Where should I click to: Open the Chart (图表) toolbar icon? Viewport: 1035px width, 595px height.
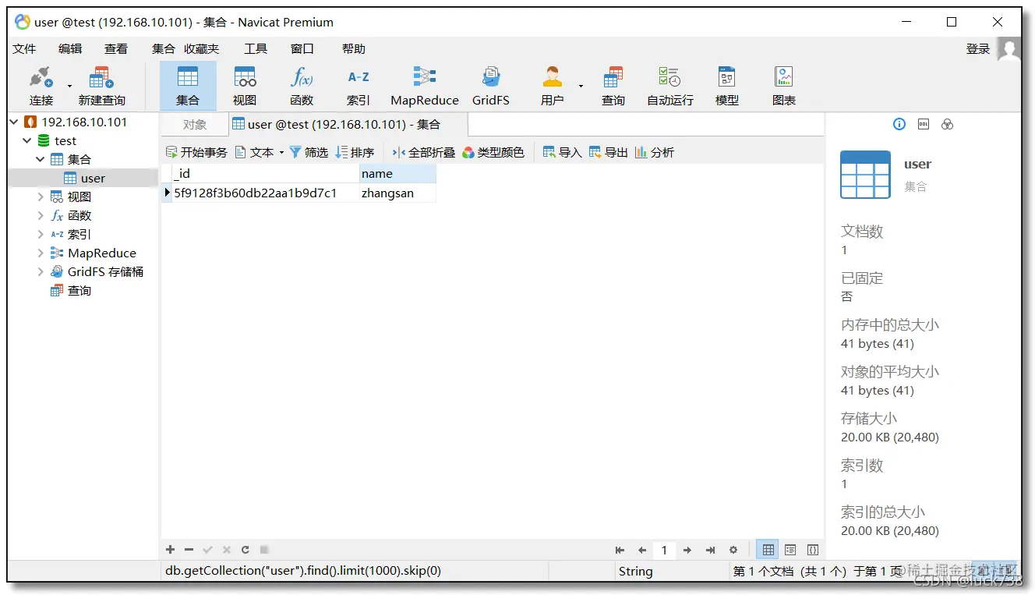tap(784, 86)
